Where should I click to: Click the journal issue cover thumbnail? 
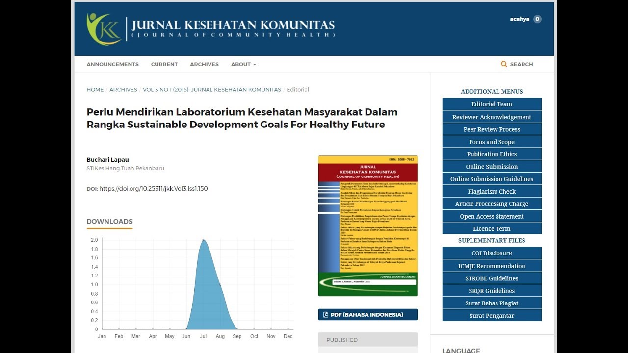coord(368,226)
